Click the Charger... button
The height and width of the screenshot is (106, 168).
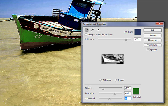coord(153,40)
